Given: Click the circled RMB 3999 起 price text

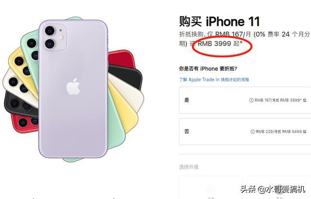Looking at the screenshot, I should (220, 44).
